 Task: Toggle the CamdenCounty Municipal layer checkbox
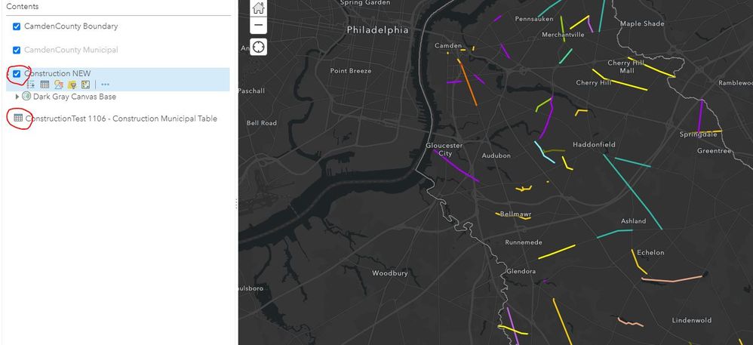pos(17,50)
